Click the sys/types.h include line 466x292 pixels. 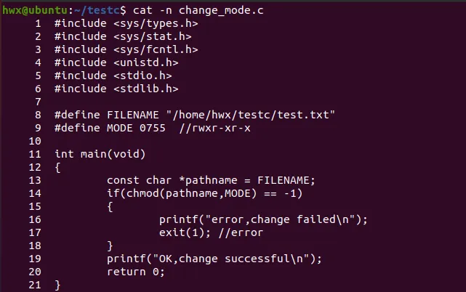coord(126,23)
